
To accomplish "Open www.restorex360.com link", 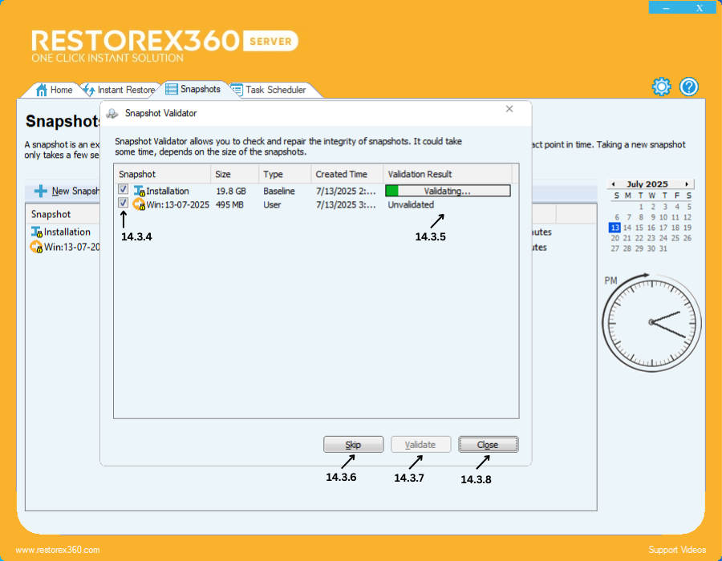I will coord(58,550).
